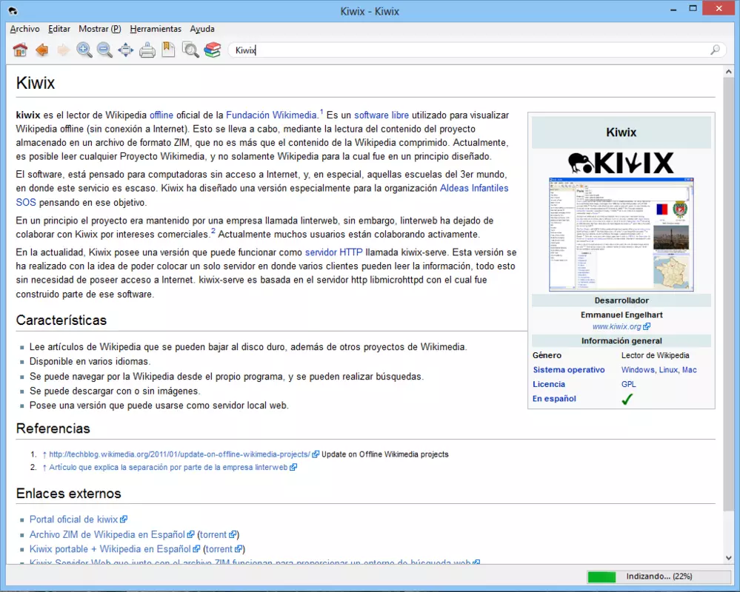Open the Ayuda menu
The height and width of the screenshot is (592, 740).
(202, 29)
